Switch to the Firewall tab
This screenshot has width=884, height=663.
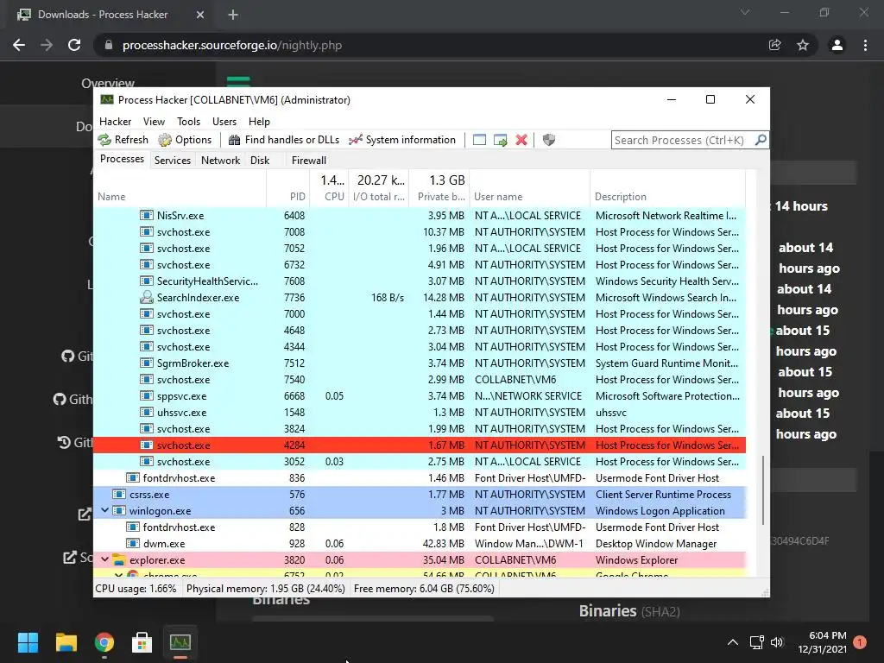click(309, 160)
